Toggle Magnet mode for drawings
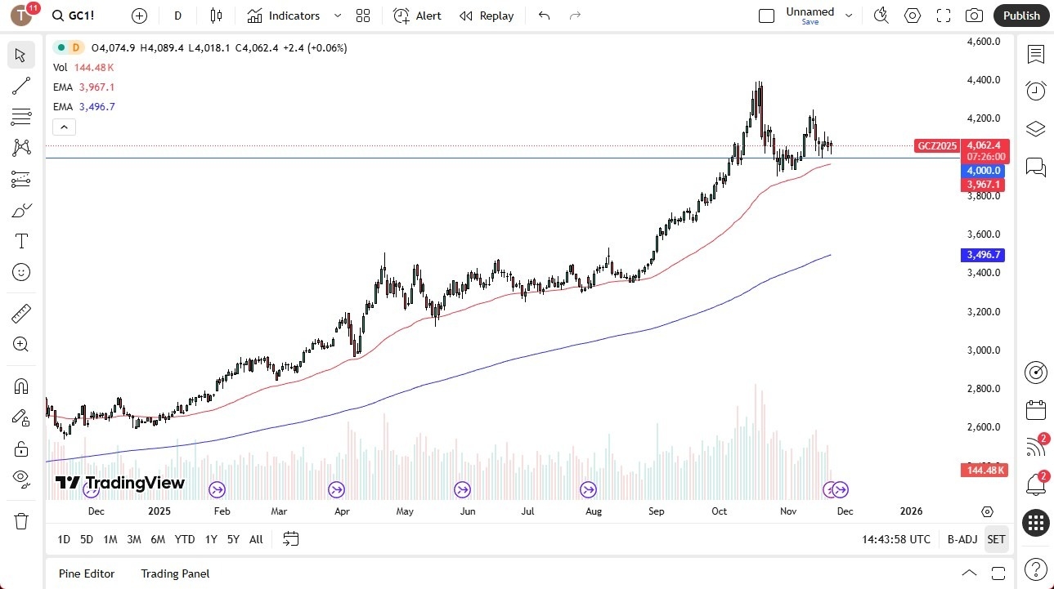Viewport: 1054px width, 589px height. tap(20, 386)
